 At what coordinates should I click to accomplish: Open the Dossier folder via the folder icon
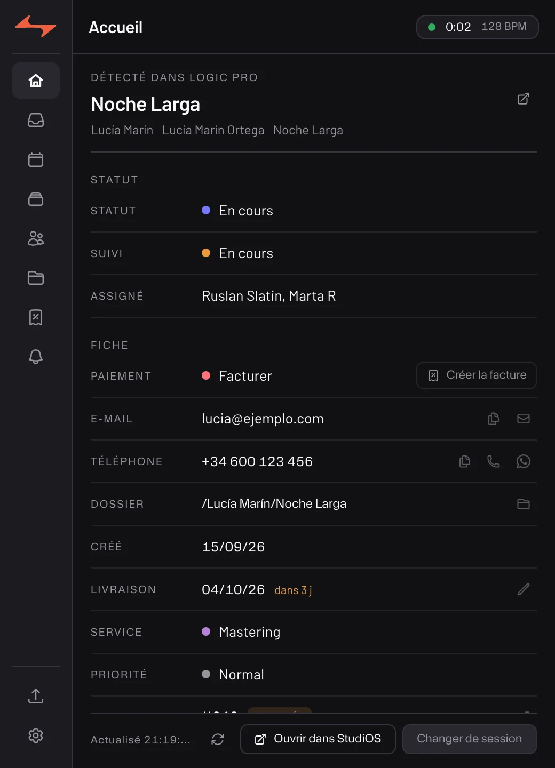pos(524,504)
